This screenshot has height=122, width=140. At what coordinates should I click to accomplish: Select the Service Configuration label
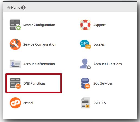pos(40,44)
